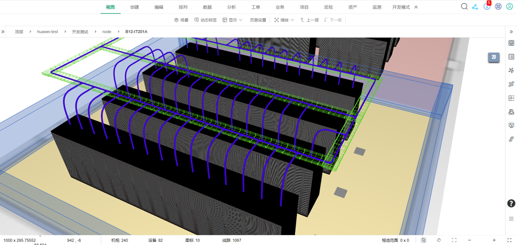The image size is (517, 245).
Task: Click the B12-IT201A breadcrumb
Action: tap(136, 32)
